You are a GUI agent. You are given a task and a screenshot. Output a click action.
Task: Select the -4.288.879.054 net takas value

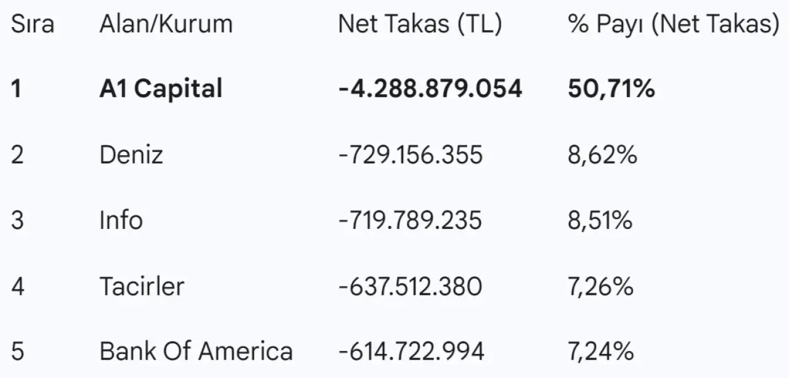coord(430,89)
